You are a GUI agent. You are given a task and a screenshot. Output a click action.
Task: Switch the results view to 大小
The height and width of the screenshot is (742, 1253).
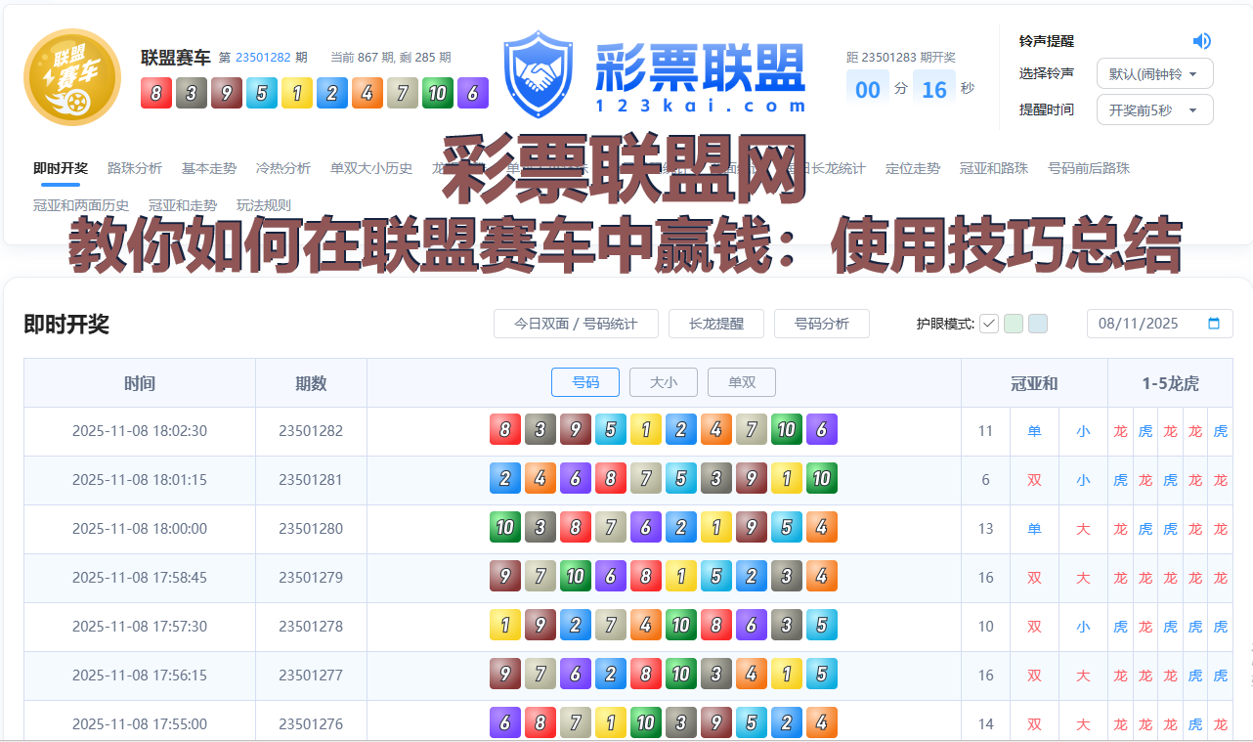(x=663, y=382)
